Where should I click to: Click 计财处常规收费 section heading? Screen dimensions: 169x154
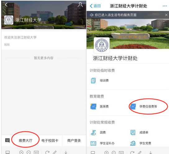102,122
